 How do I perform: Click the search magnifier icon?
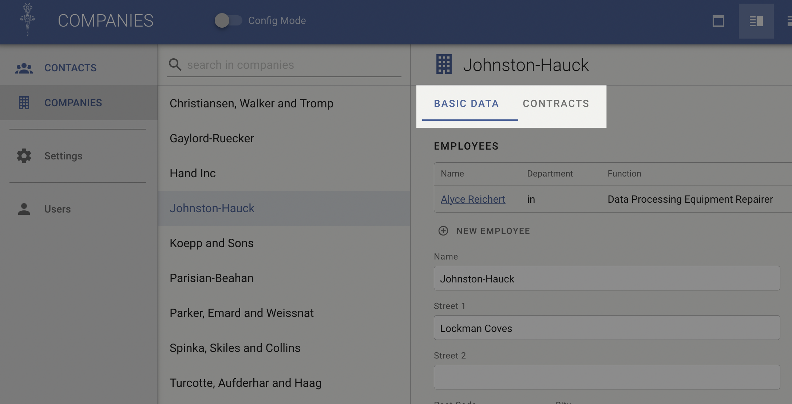175,65
